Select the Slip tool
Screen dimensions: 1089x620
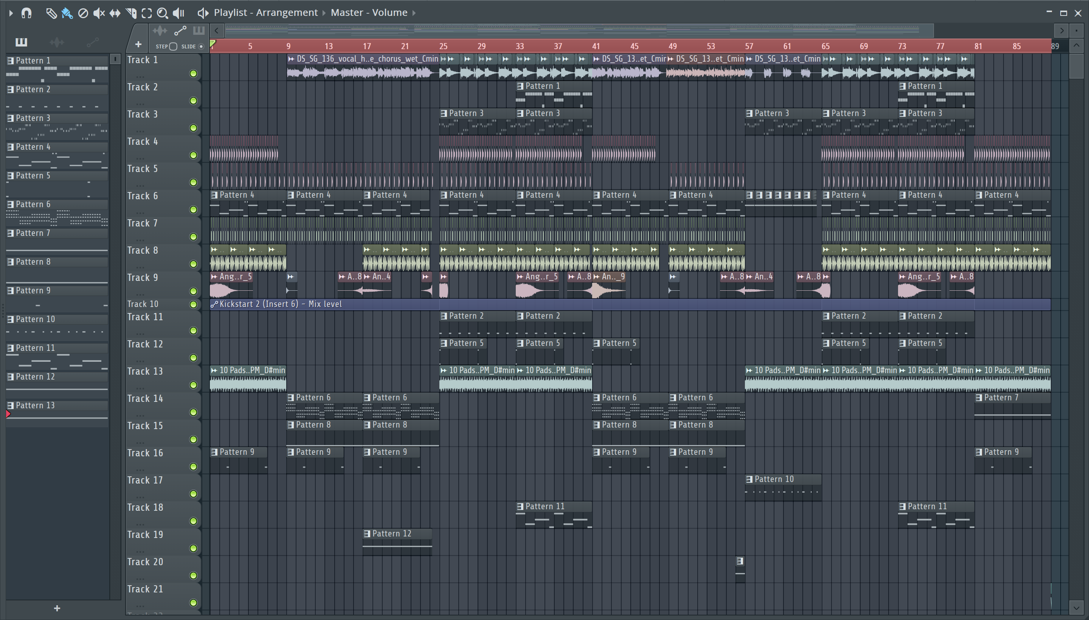pyautogui.click(x=115, y=13)
